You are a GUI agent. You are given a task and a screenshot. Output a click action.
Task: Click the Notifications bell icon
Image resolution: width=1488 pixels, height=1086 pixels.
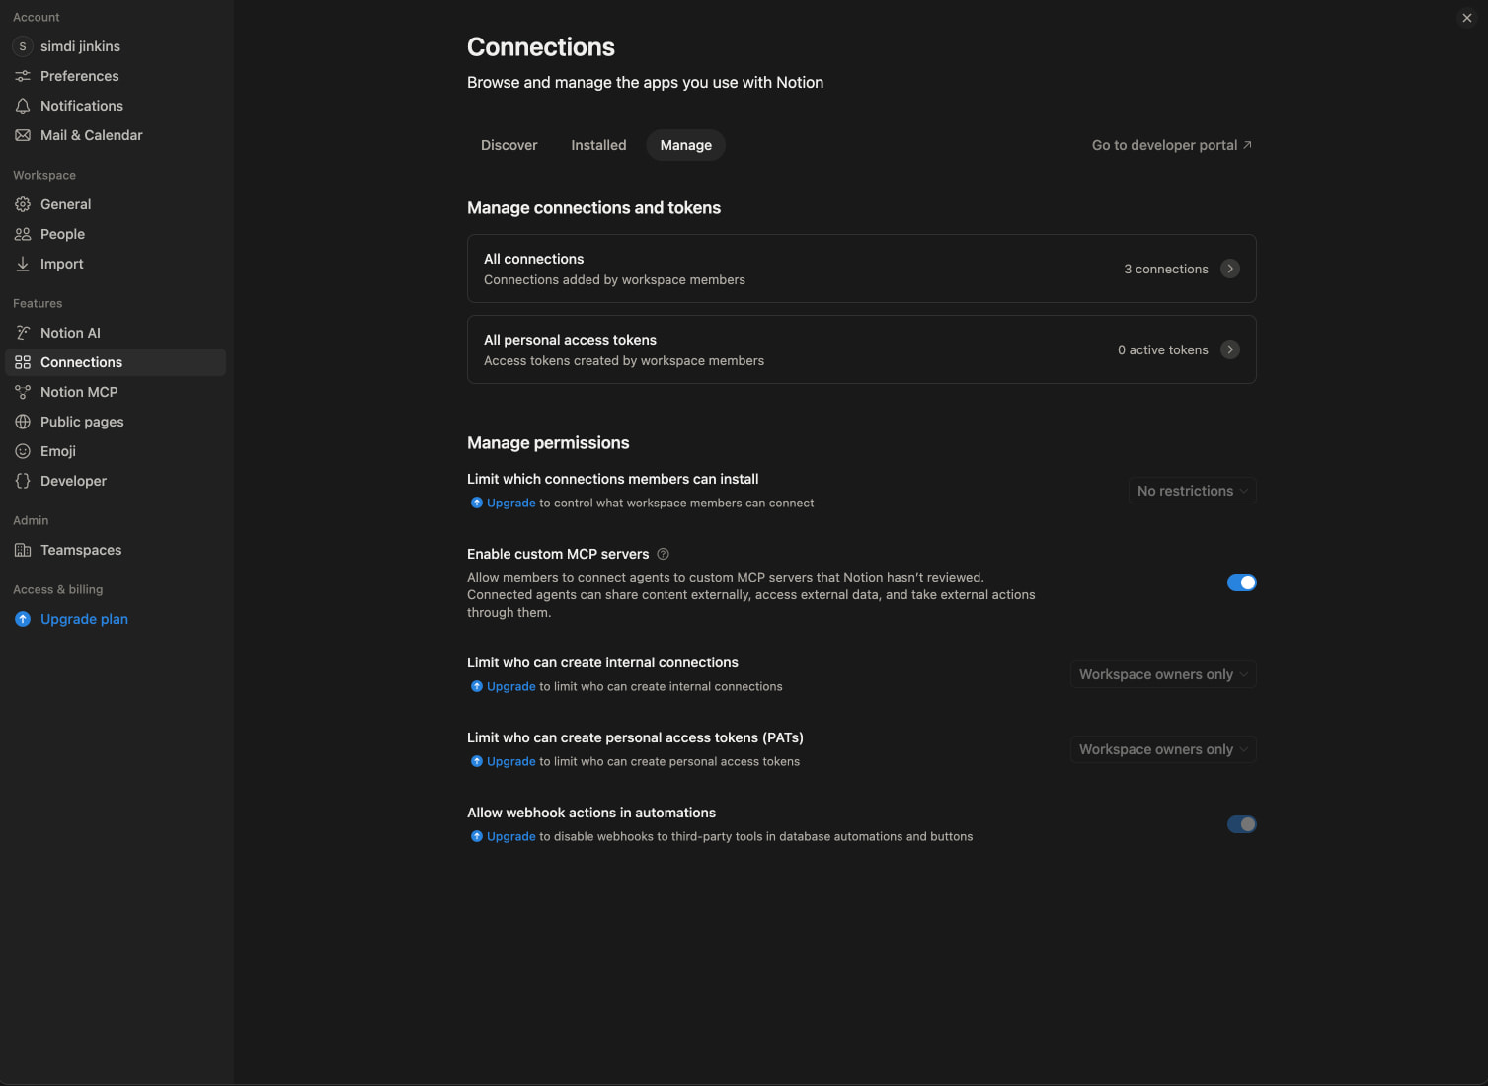(23, 106)
